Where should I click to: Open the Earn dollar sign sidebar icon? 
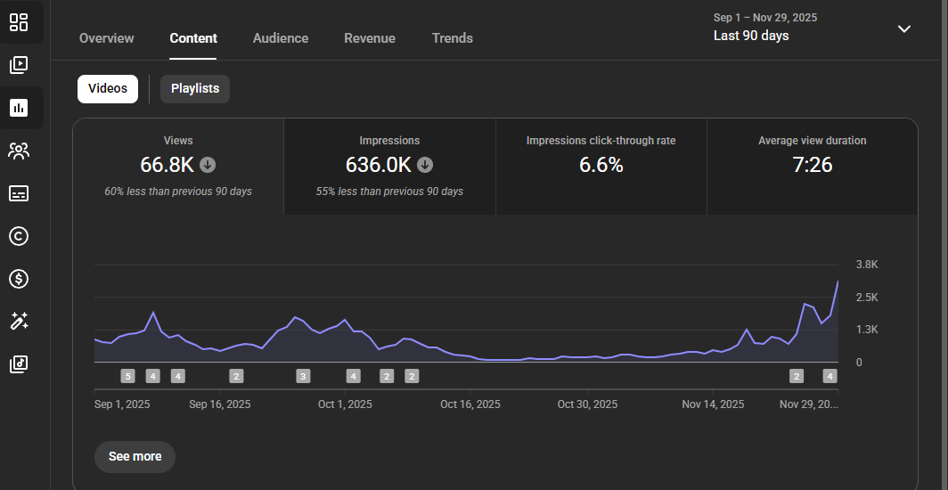click(x=19, y=279)
